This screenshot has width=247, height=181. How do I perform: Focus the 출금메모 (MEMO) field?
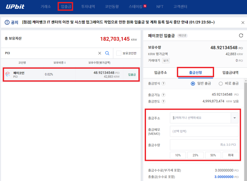pyautogui.click(x=204, y=131)
